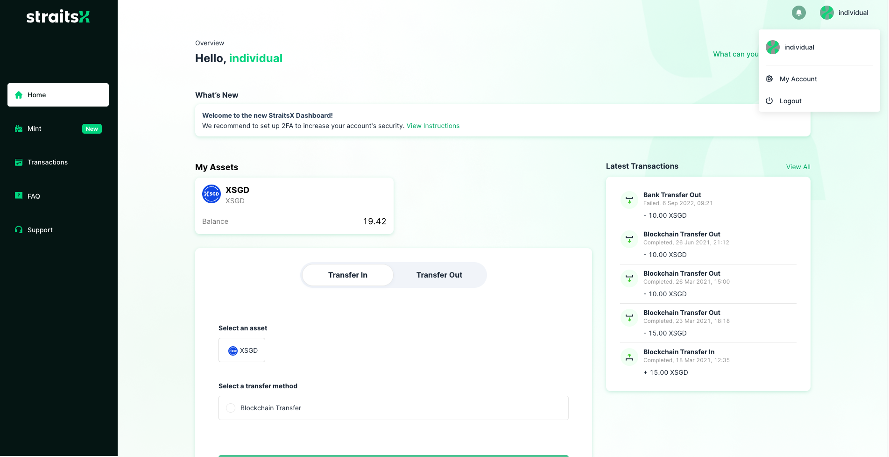The width and height of the screenshot is (889, 457).
Task: Open Blockchain Transfer Out from 23 Mar 2021
Action: click(708, 323)
